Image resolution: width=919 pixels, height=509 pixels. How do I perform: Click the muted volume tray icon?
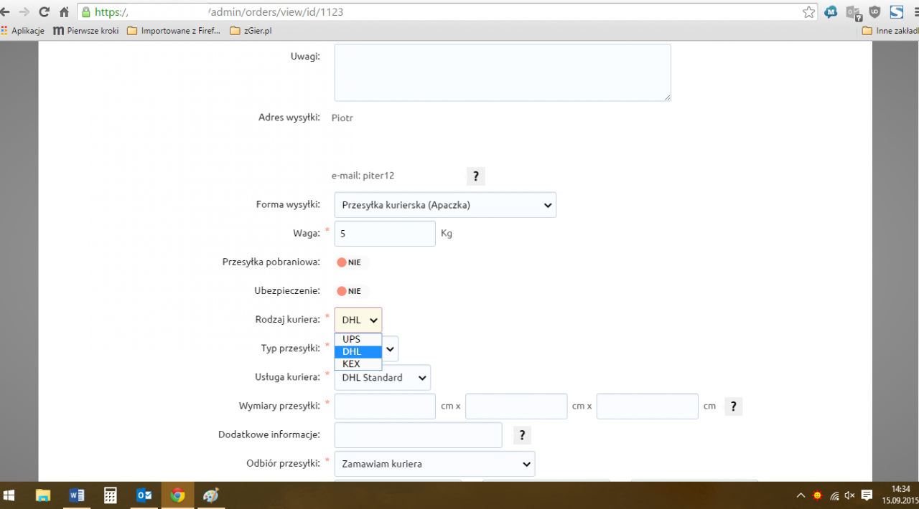pyautogui.click(x=850, y=495)
